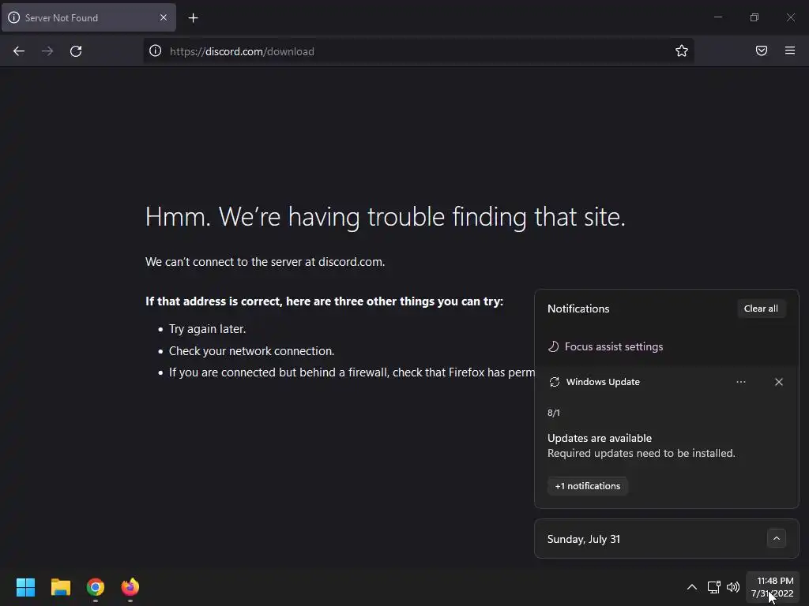Open network status in system tray
The image size is (809, 606).
[x=714, y=587]
